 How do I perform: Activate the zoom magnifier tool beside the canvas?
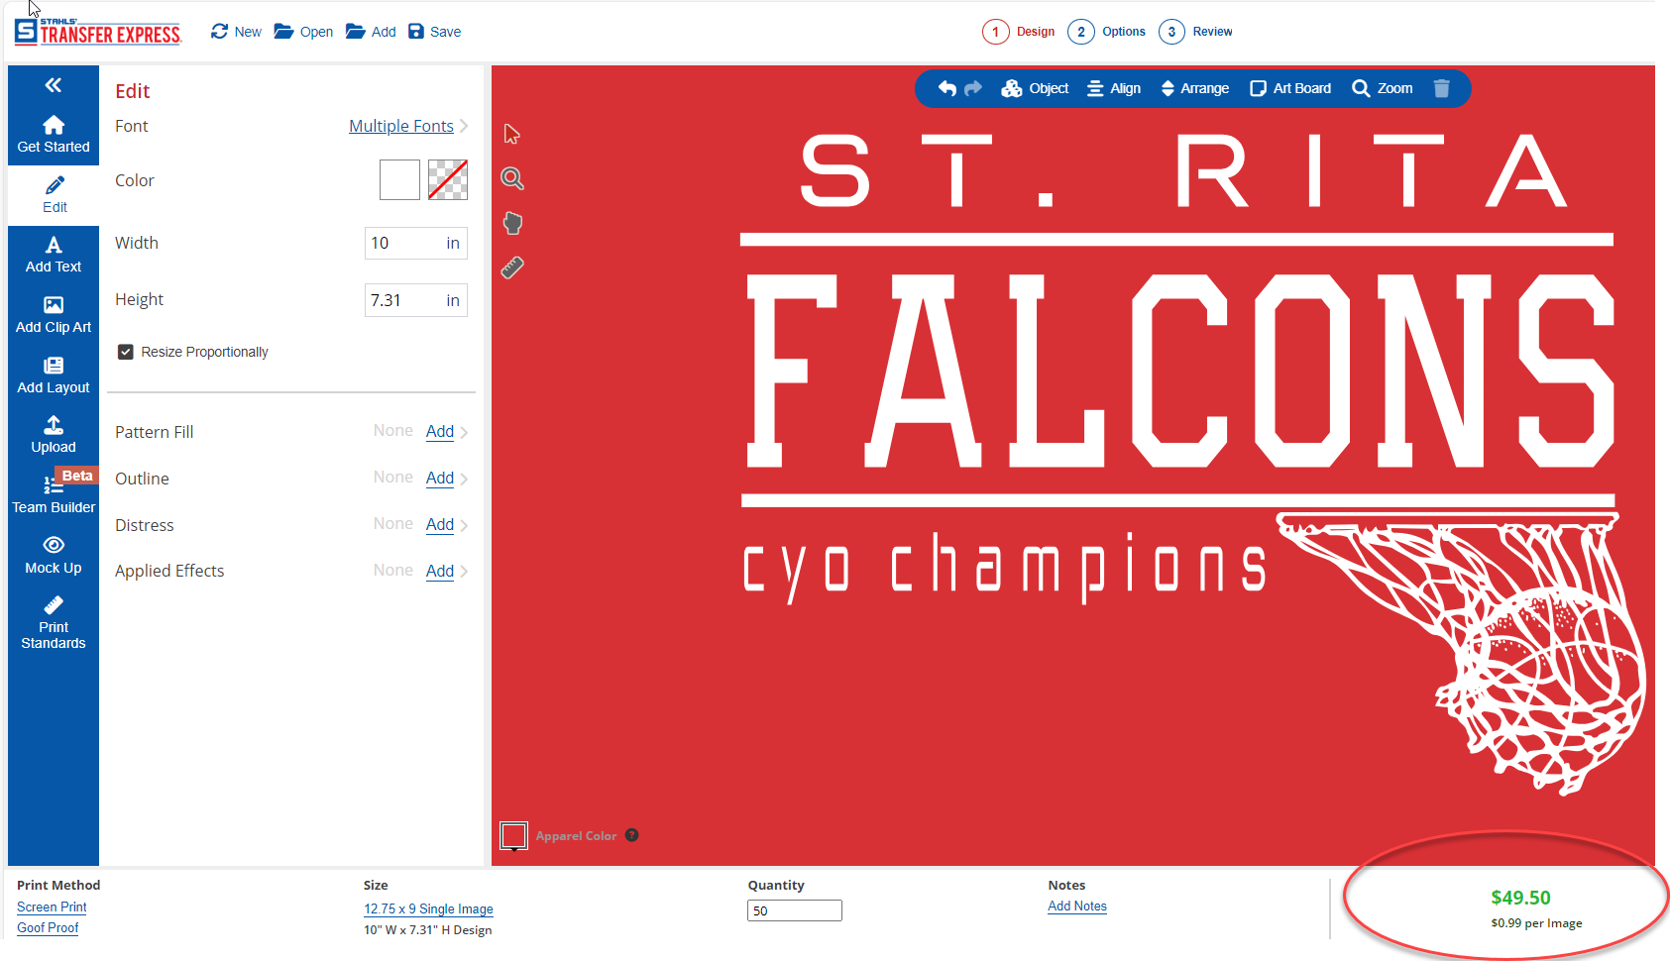click(511, 178)
